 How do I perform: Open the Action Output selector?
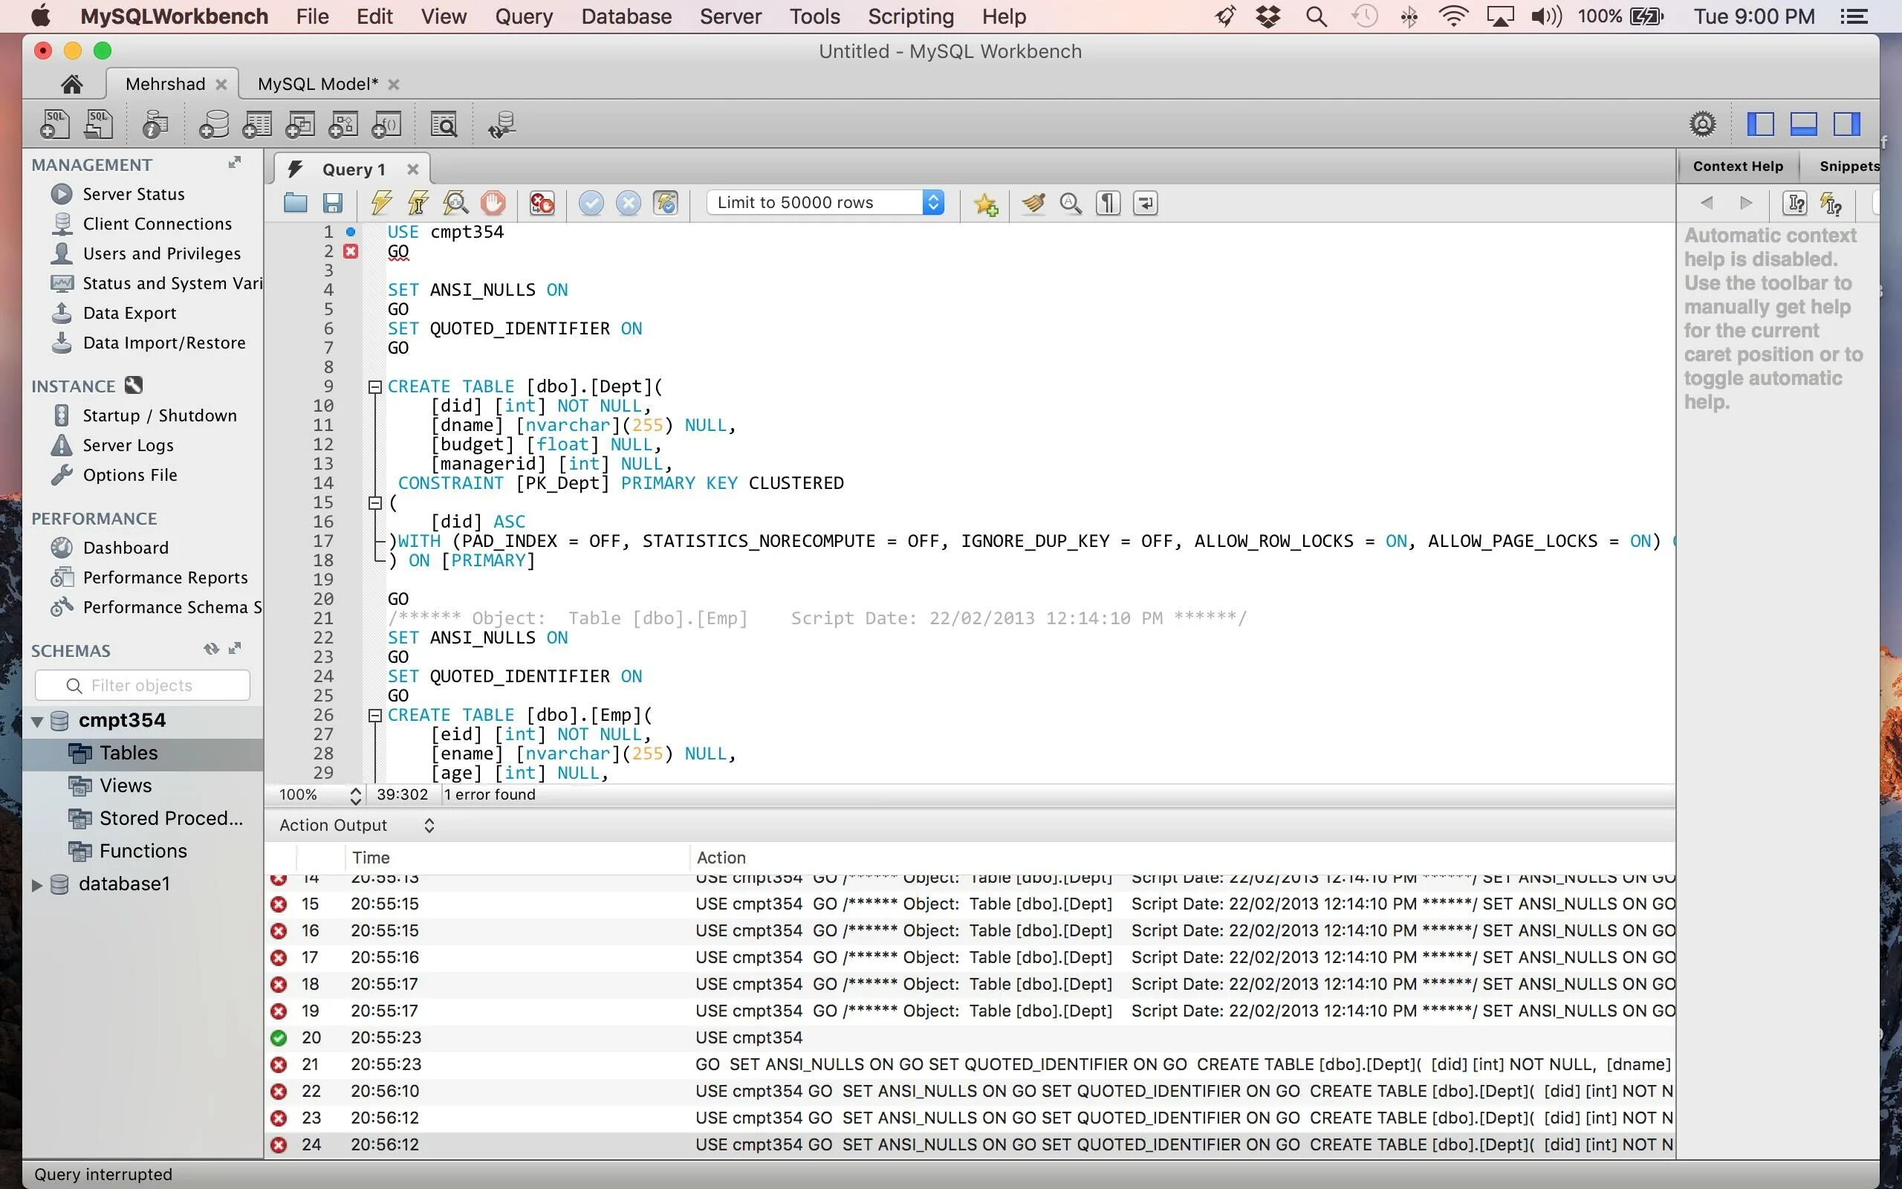pyautogui.click(x=429, y=825)
